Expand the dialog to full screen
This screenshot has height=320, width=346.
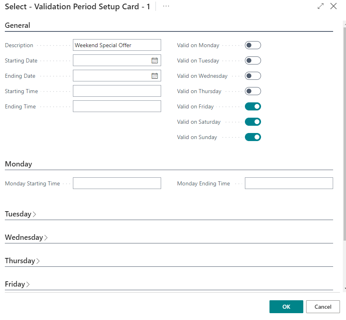[320, 6]
